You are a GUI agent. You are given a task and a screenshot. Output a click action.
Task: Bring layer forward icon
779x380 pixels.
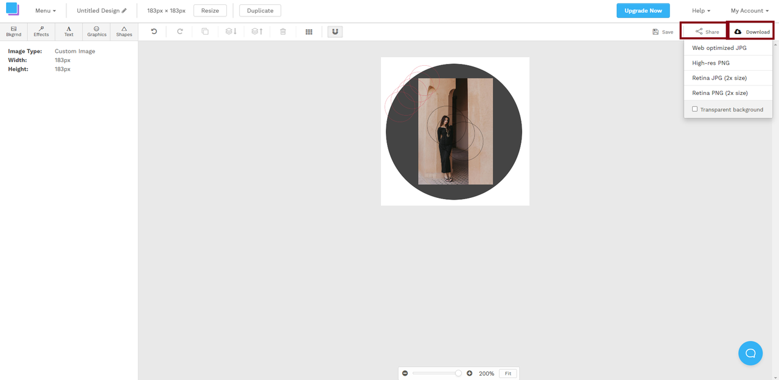[257, 32]
